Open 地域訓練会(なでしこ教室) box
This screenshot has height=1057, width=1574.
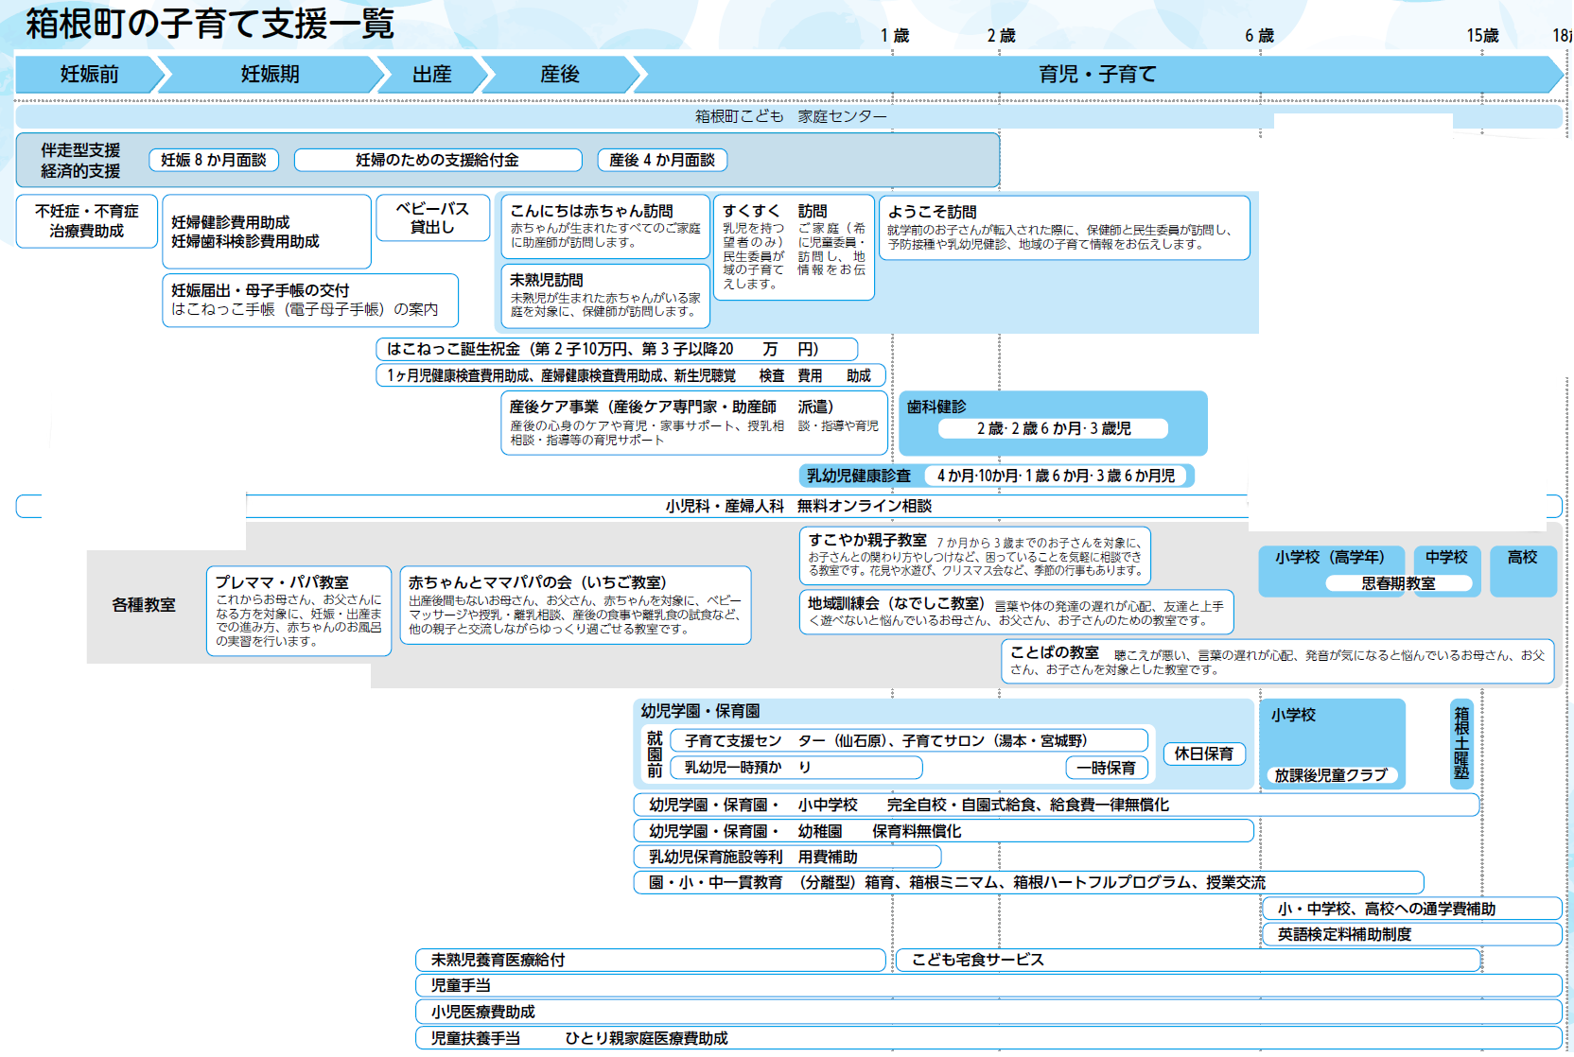click(x=1017, y=612)
